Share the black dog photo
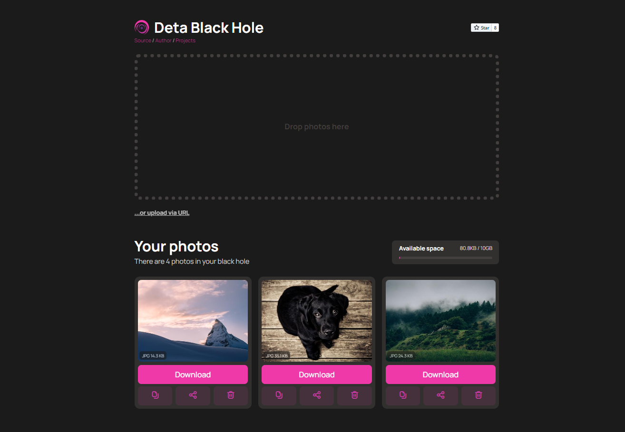The width and height of the screenshot is (625, 432). [317, 395]
